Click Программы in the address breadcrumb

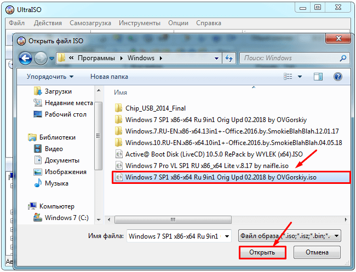tap(96, 59)
